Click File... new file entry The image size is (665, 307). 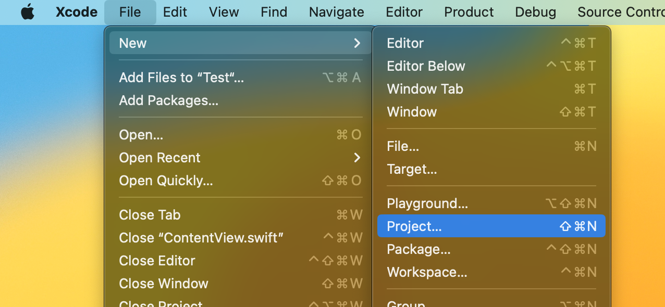403,147
